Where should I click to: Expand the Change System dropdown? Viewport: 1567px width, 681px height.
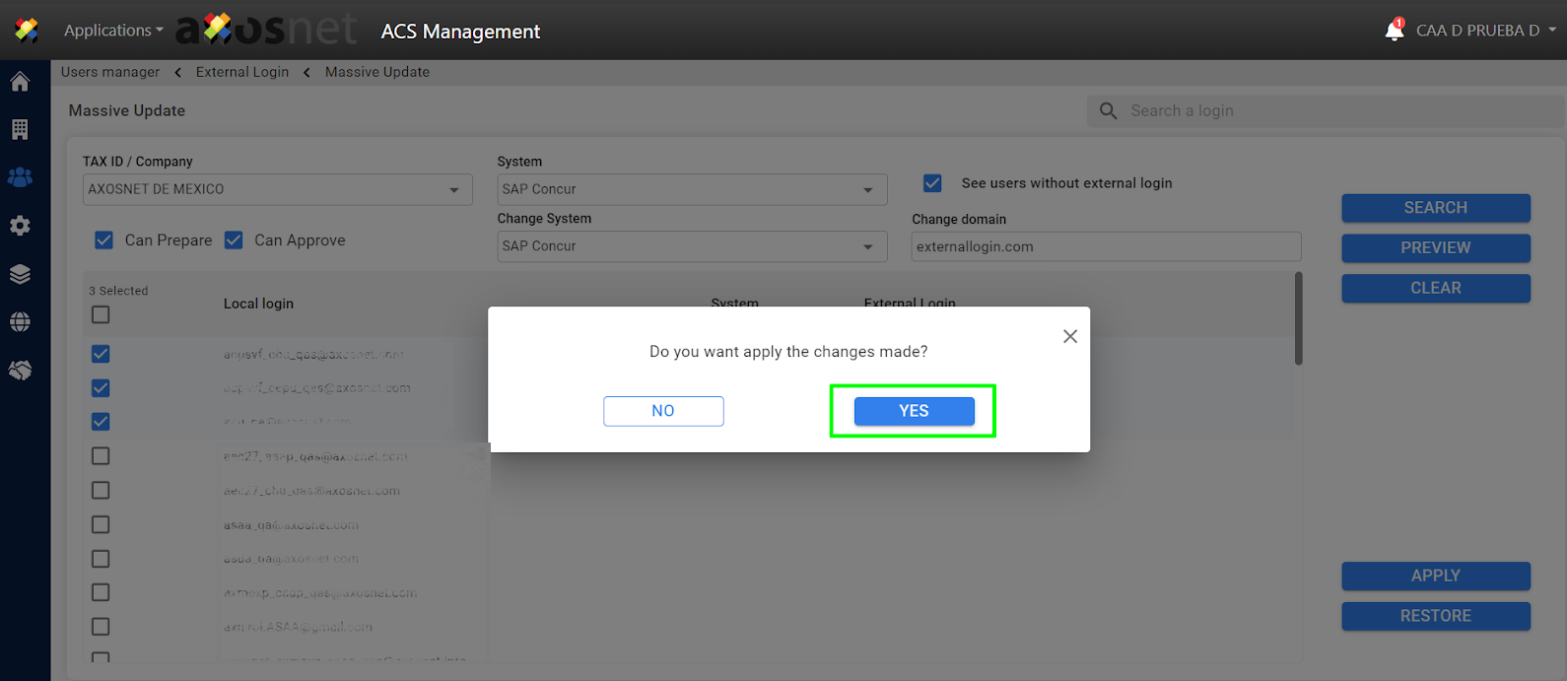coord(691,246)
